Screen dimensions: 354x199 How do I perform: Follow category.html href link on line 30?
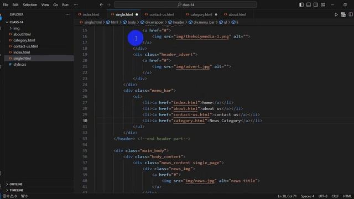point(189,121)
